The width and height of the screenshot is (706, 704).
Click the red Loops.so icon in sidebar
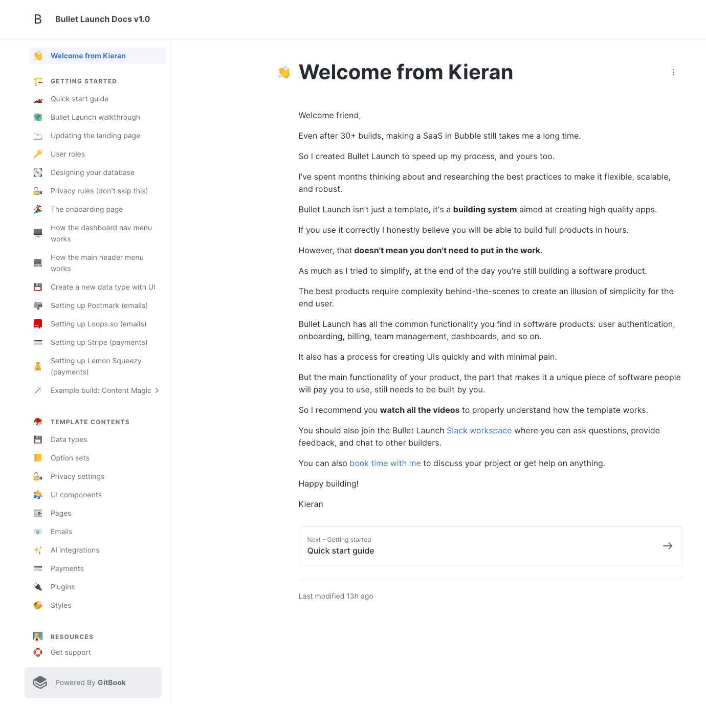[38, 324]
